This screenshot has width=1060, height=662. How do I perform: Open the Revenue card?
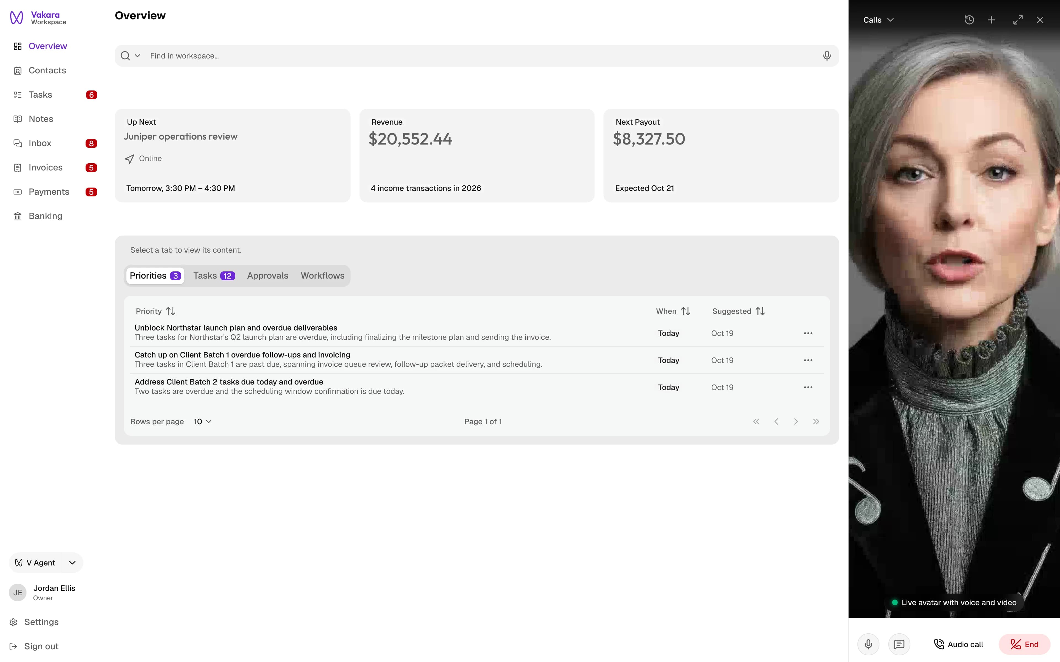tap(477, 155)
